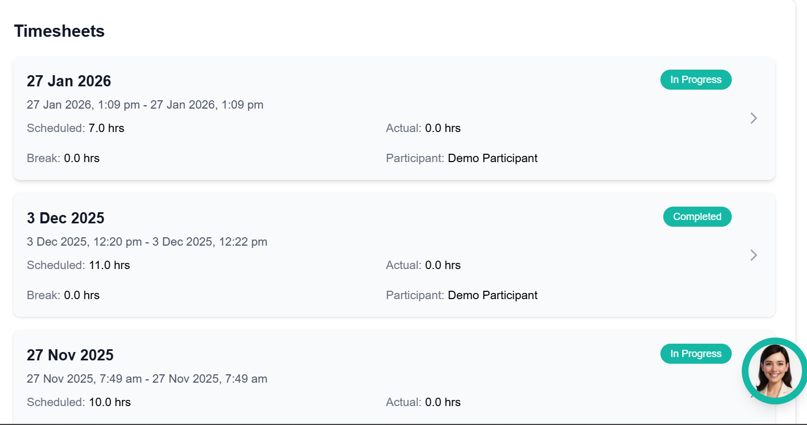Screen dimensions: 807x425
Task: Select the 27 Jan 2026 date heading
Action: tap(69, 81)
